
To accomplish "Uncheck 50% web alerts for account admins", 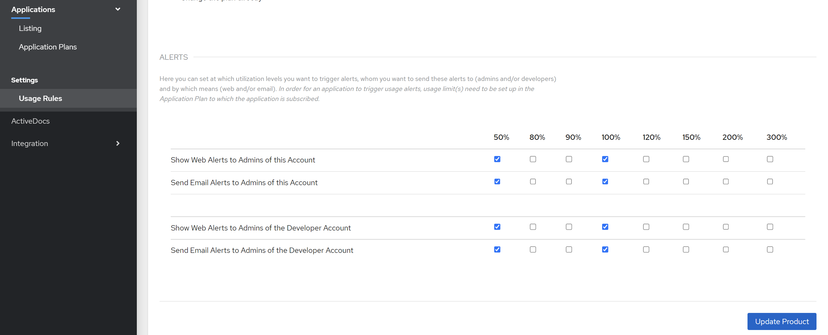I will pos(497,159).
